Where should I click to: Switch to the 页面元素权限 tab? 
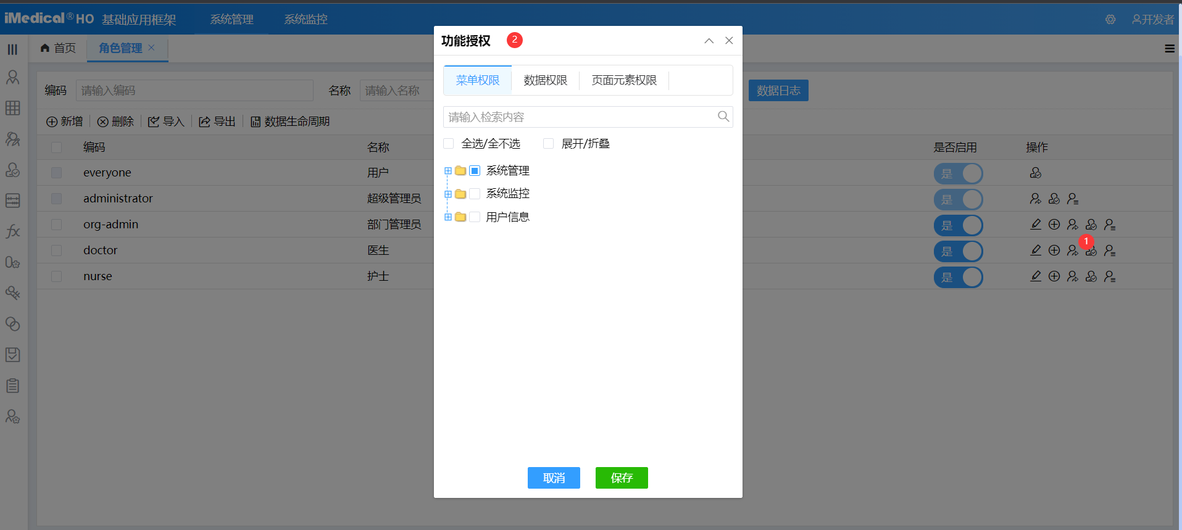pos(624,80)
